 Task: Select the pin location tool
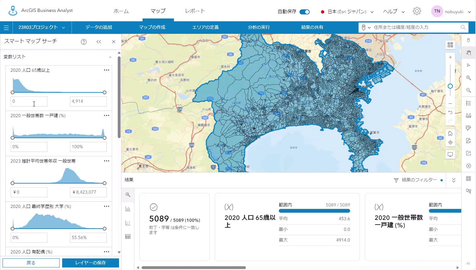pos(468,40)
